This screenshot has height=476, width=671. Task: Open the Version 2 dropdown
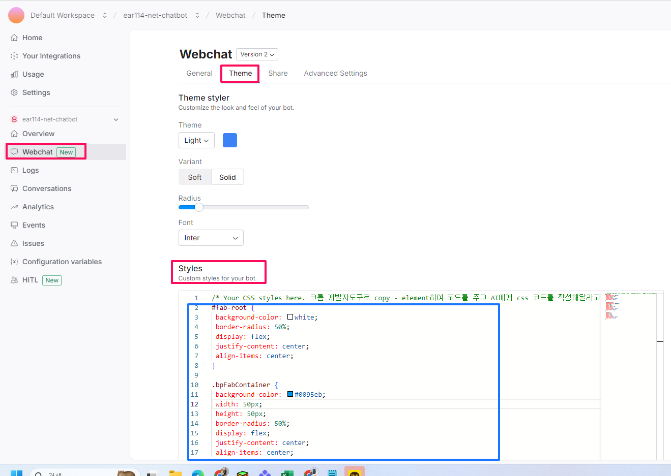tap(257, 54)
